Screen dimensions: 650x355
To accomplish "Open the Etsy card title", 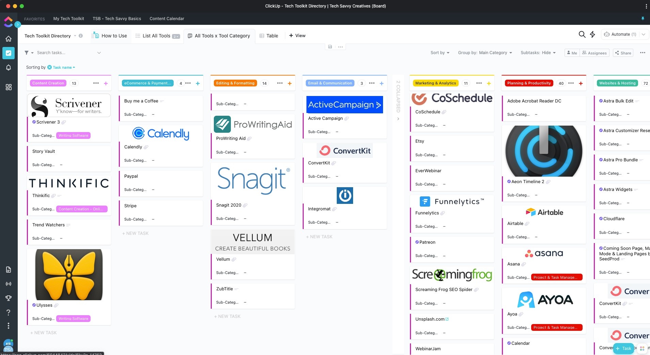I will (x=420, y=141).
